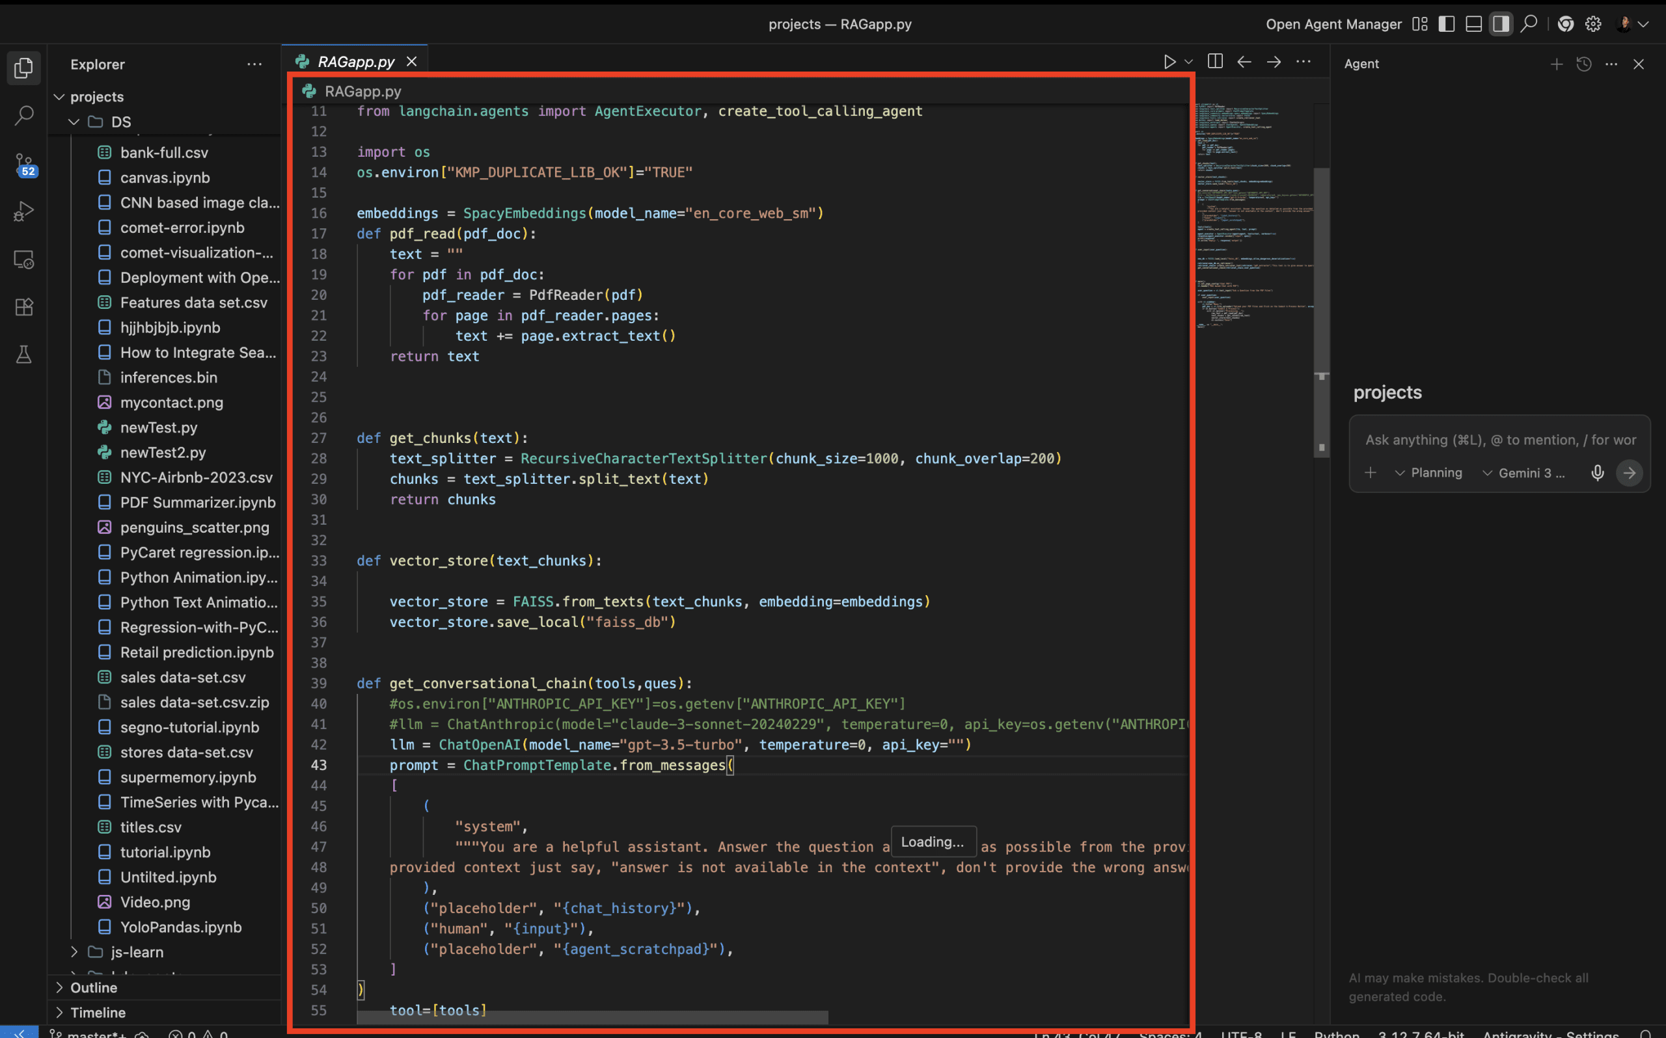Screen dimensions: 1666x1038
Task: Toggle the secondary Agent sidebar
Action: click(x=1501, y=24)
